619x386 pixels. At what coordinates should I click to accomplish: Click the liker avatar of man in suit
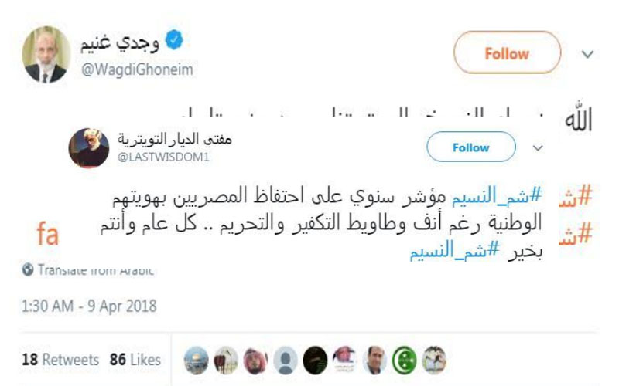(x=374, y=360)
